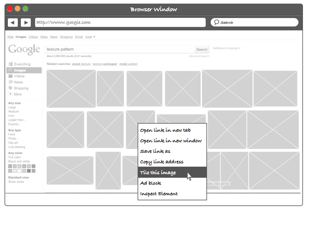Open the SafeSearch moderate dropdown
Screen dimensions: 309x231
click(227, 48)
